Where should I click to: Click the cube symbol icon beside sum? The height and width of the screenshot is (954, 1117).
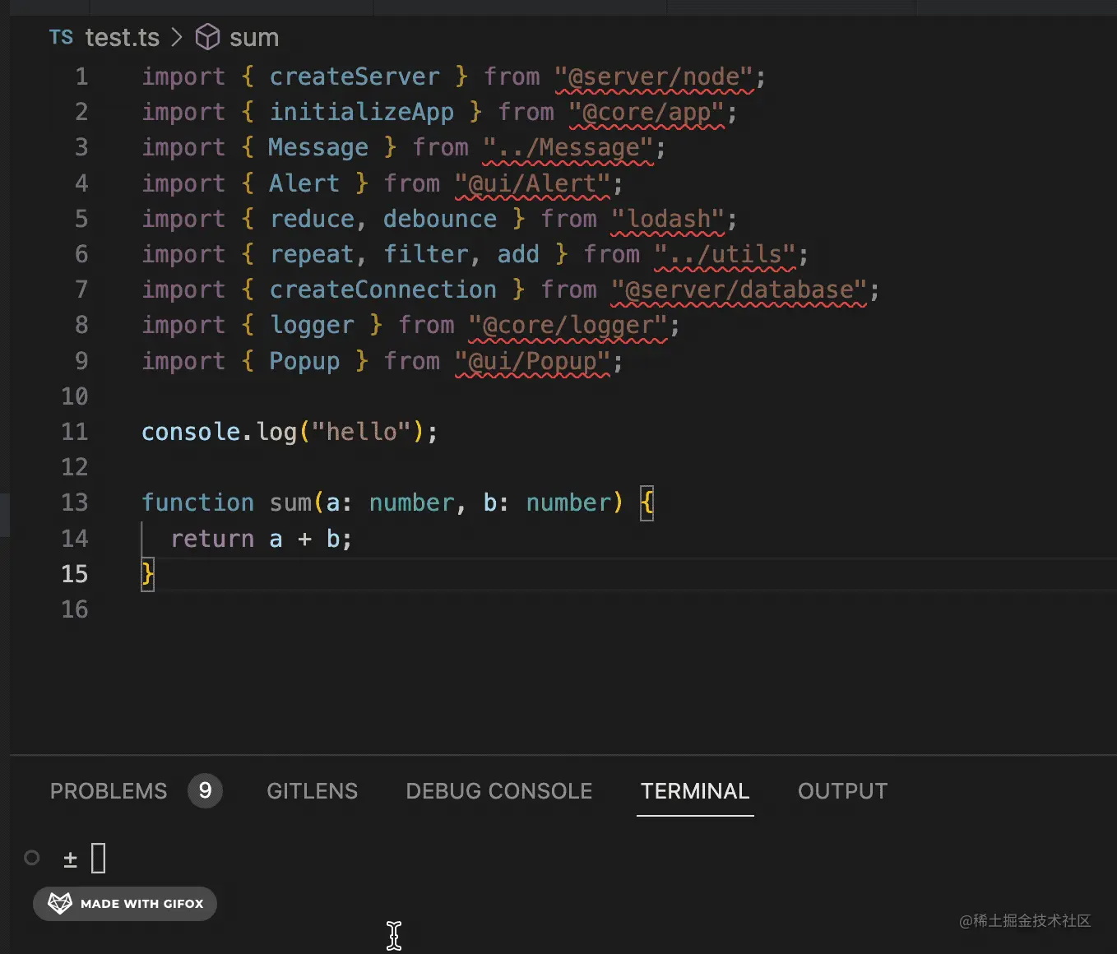click(x=207, y=37)
